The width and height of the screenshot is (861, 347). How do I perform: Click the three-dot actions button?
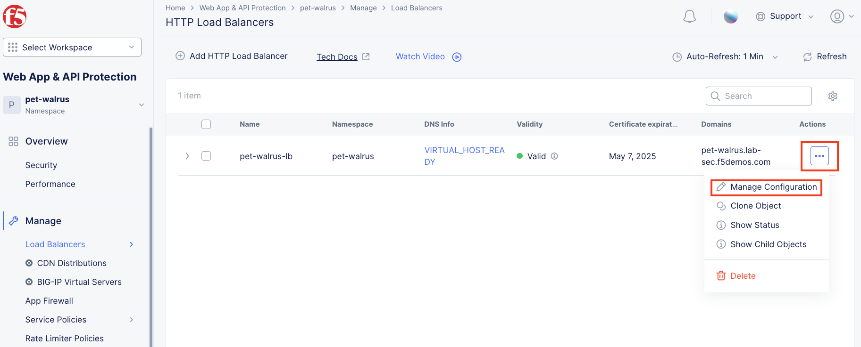(819, 156)
